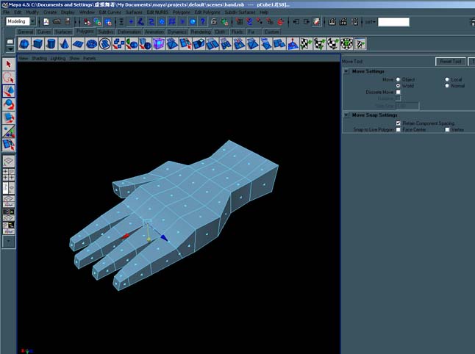Image resolution: width=475 pixels, height=354 pixels.
Task: Switch to the Deformation shelf tab
Action: coord(129,32)
